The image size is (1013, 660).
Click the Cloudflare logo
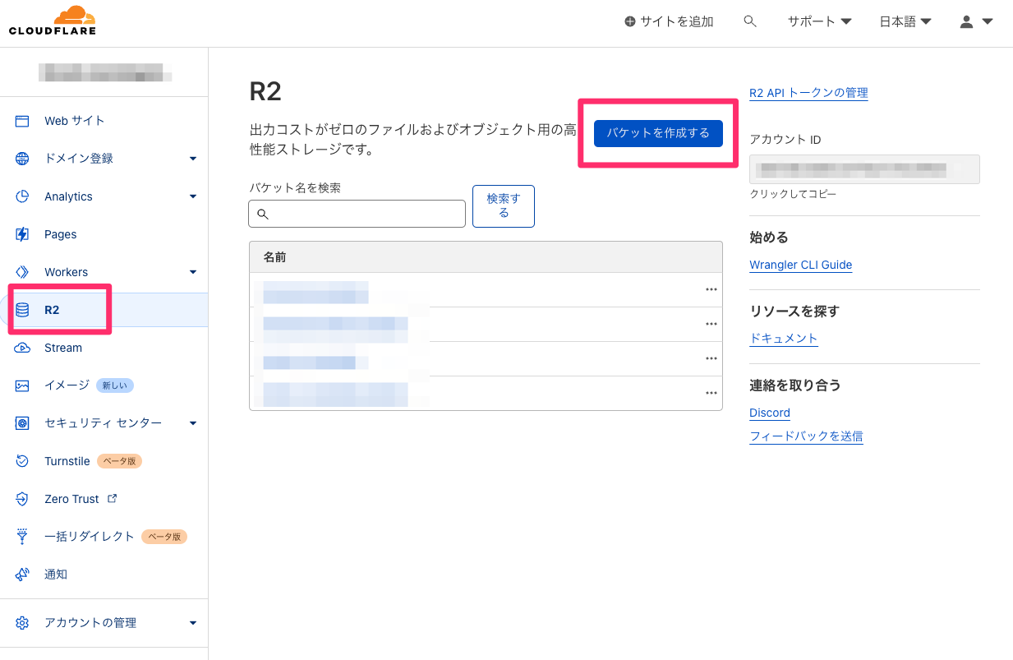coord(53,21)
